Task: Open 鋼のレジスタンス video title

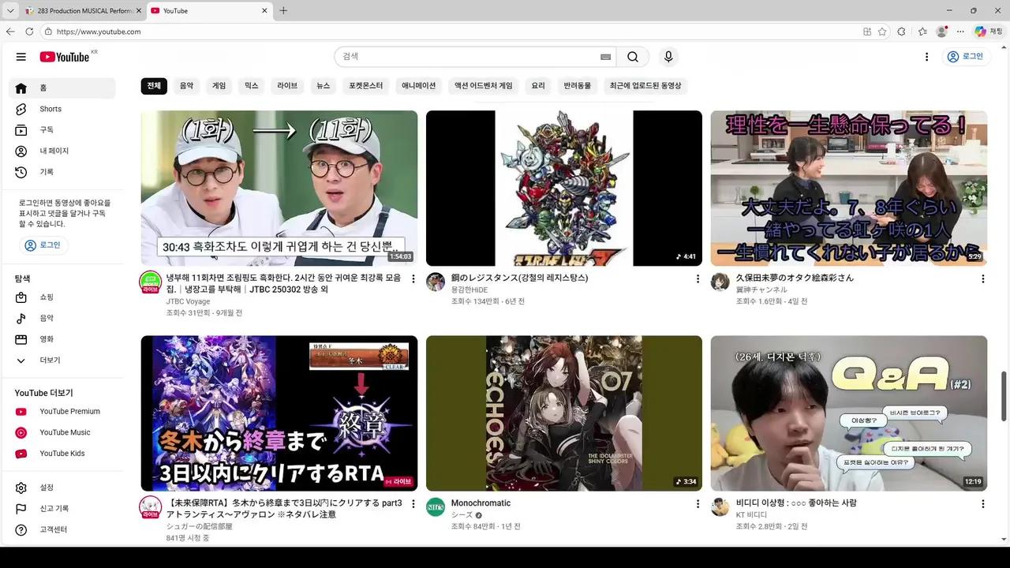Action: coord(519,278)
